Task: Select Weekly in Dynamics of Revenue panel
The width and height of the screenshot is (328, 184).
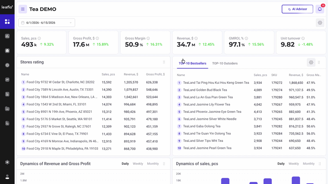Action: 138,164
